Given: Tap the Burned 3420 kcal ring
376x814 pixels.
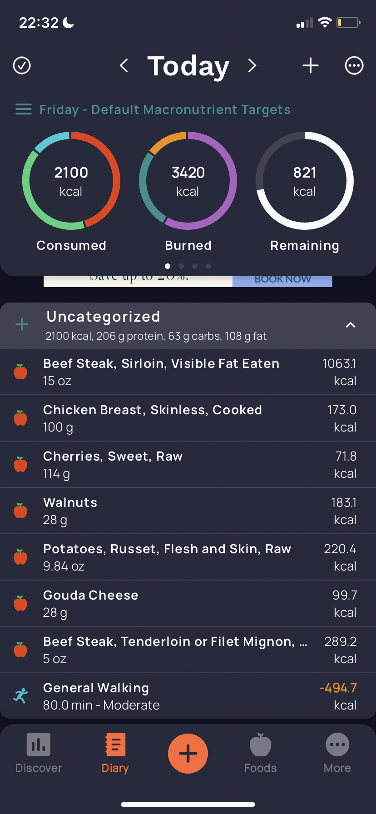Looking at the screenshot, I should coord(188,181).
